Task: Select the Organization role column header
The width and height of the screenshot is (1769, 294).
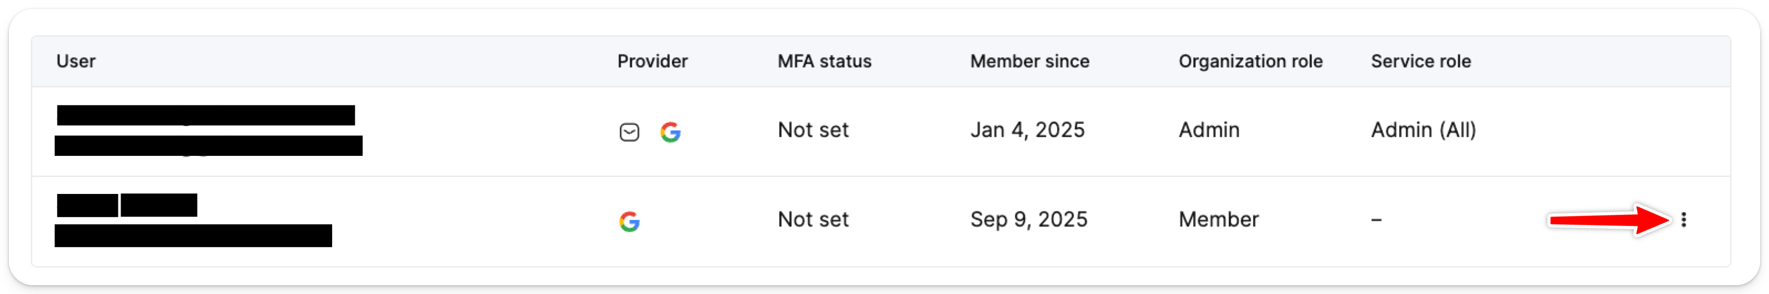Action: point(1250,62)
